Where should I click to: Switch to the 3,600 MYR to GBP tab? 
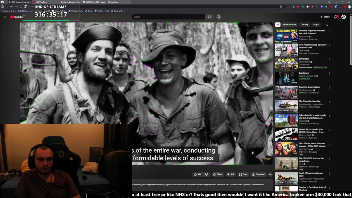click(x=94, y=2)
